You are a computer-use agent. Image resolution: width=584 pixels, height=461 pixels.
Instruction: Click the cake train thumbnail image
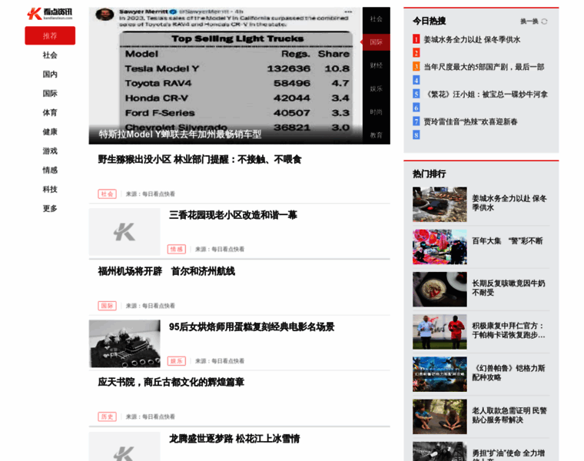[x=124, y=343]
